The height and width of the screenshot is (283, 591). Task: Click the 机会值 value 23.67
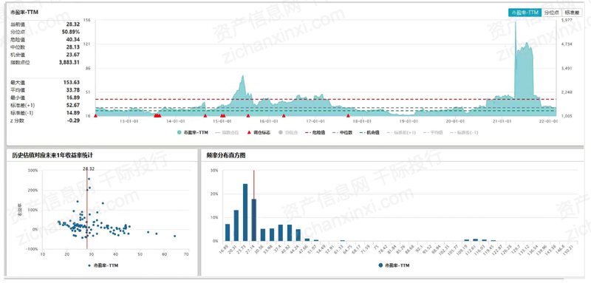point(72,55)
